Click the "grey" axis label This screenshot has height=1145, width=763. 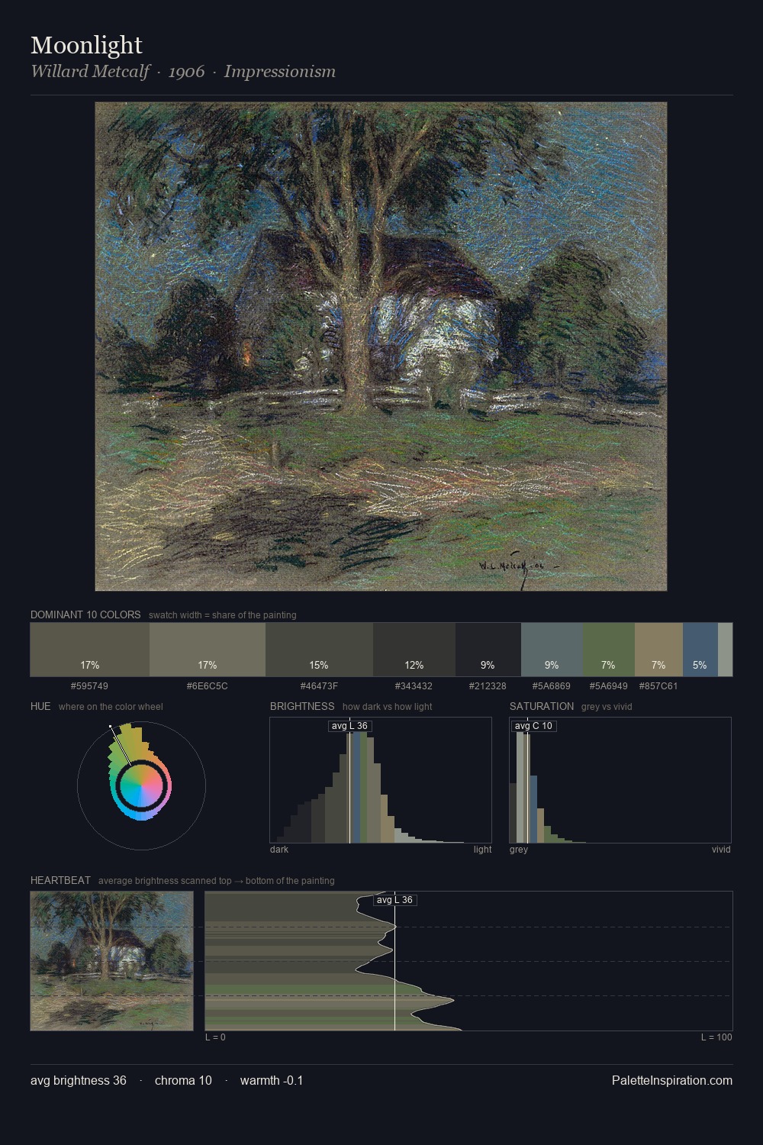(519, 850)
